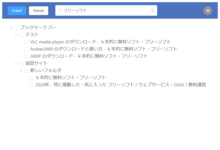Select foobar2000 のダウンロードと使い方 entry

pos(104,49)
